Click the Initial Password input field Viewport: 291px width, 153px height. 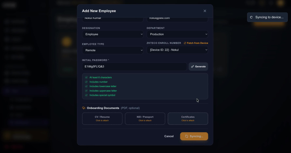point(134,67)
